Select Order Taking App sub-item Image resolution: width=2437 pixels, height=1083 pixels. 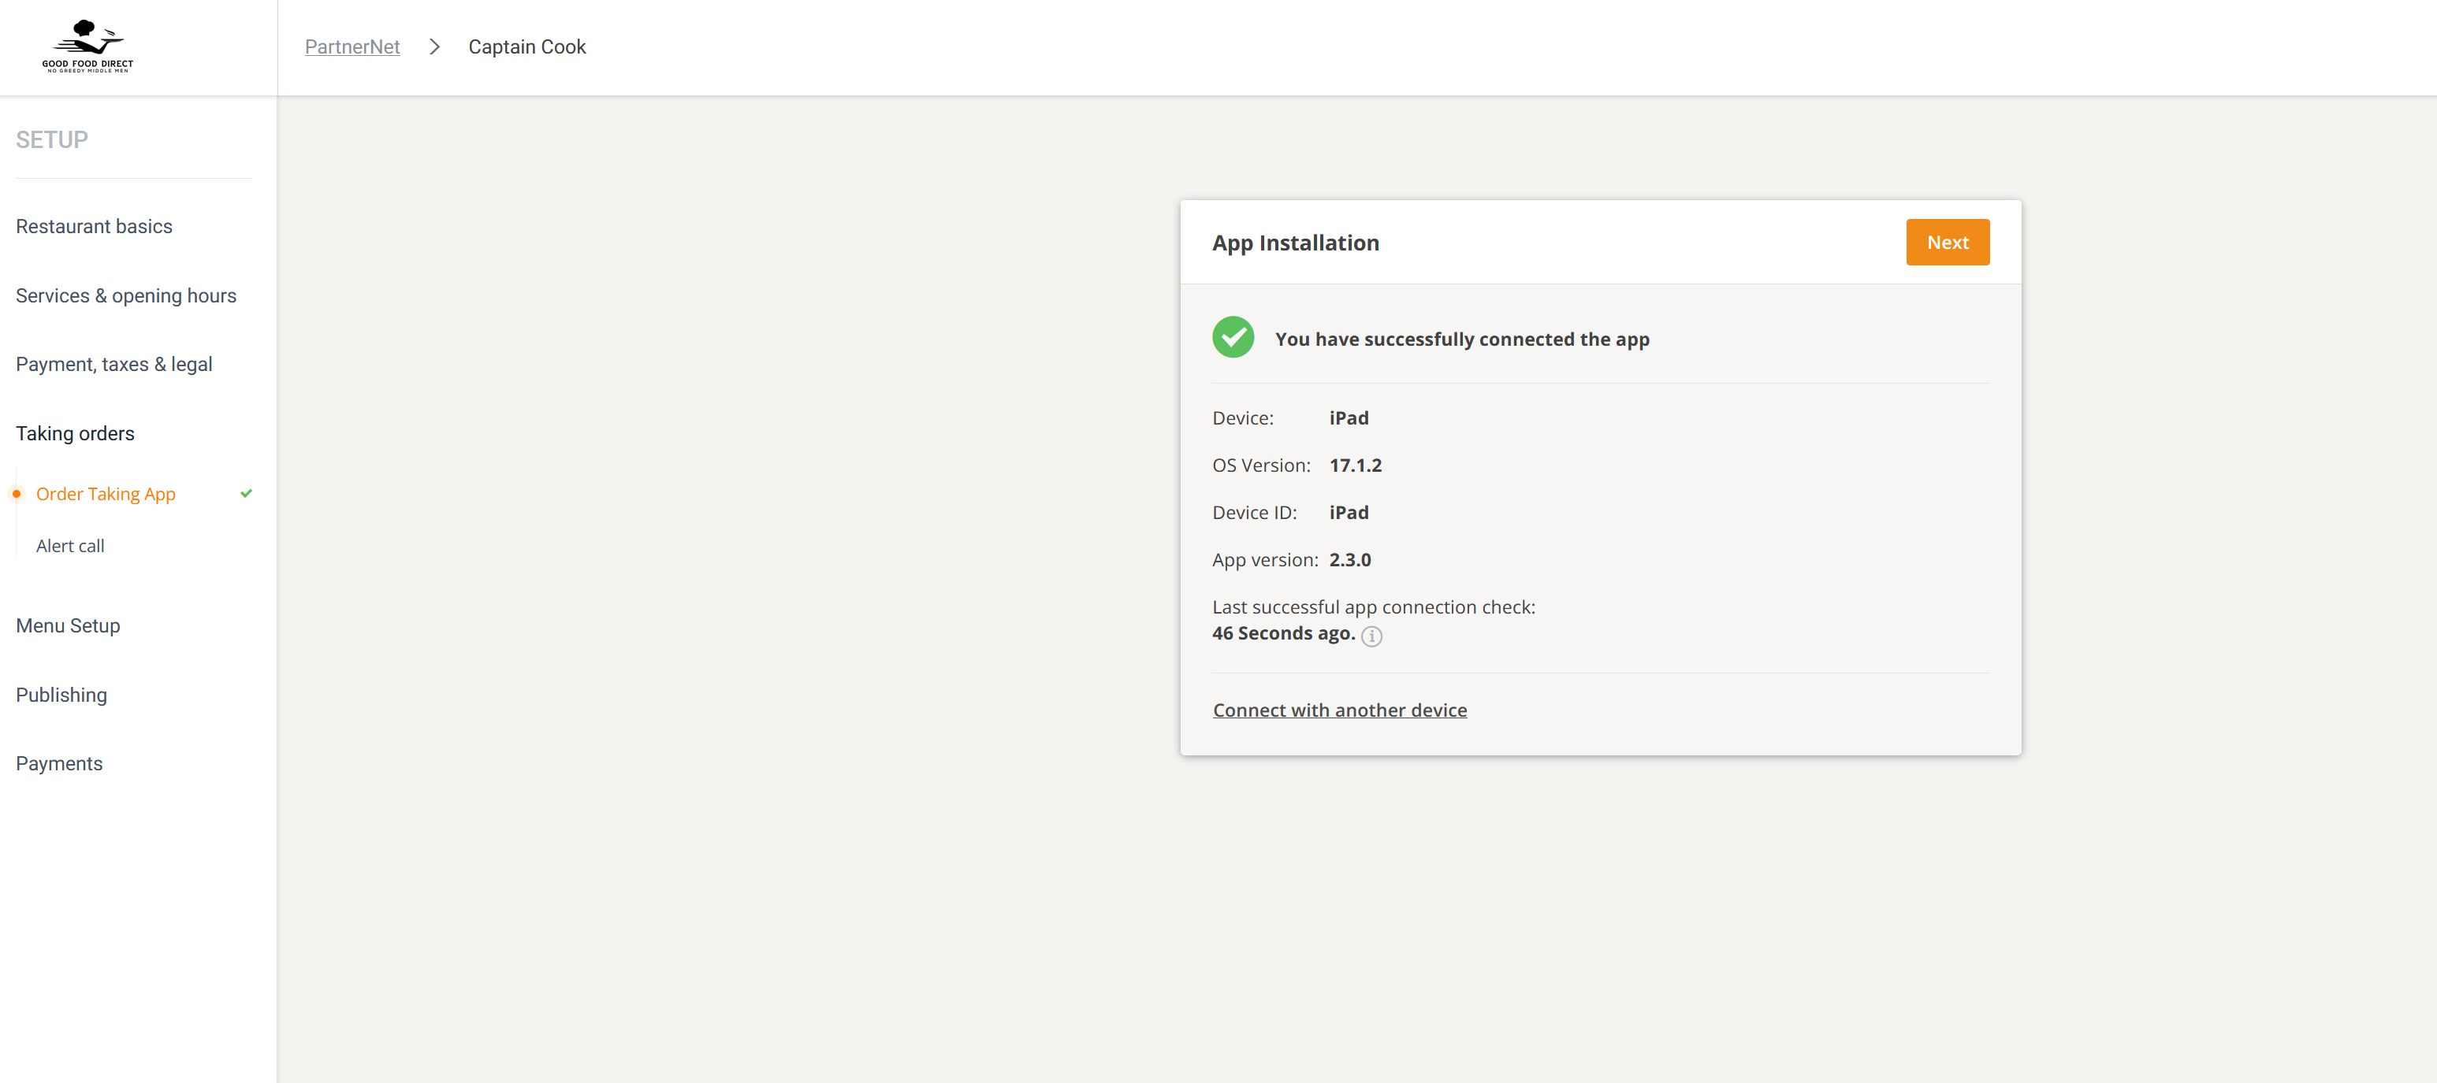[106, 495]
